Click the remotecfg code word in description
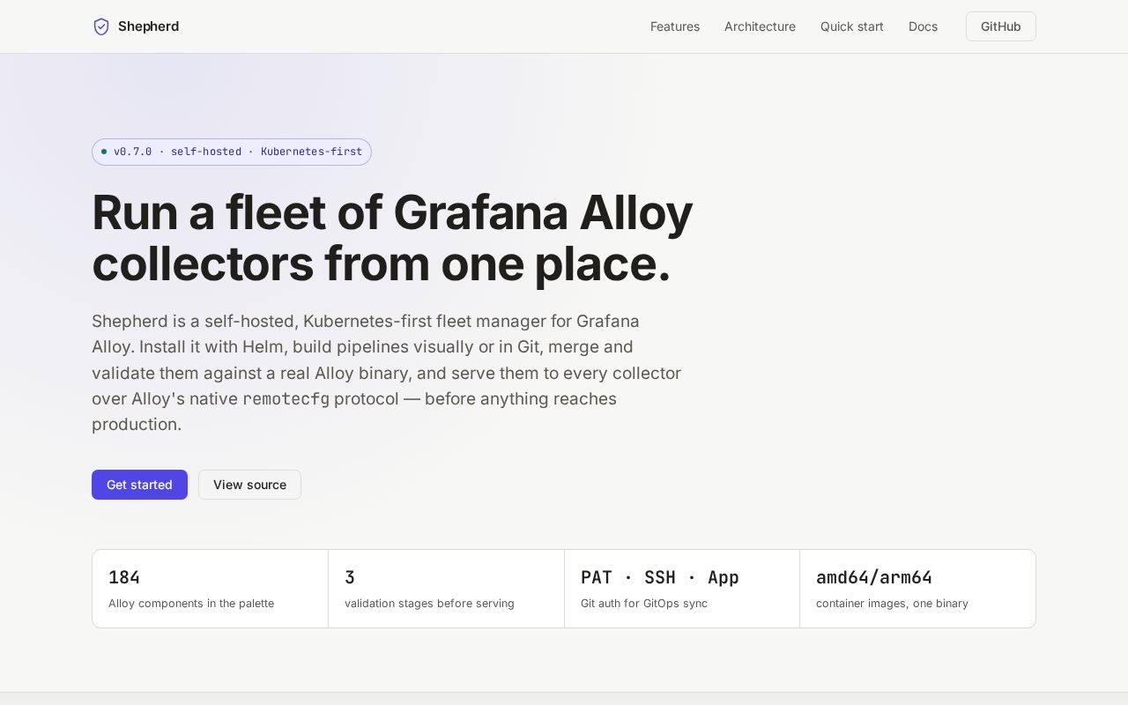This screenshot has height=705, width=1128. click(x=286, y=399)
